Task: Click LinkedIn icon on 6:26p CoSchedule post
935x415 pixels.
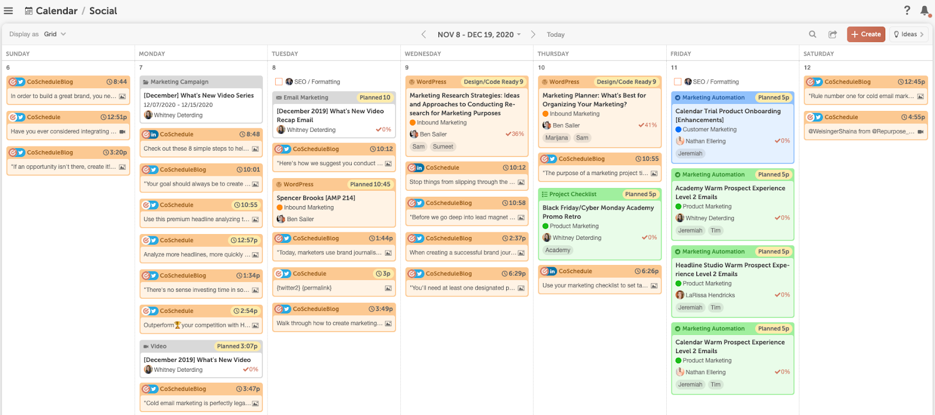Action: (552, 271)
